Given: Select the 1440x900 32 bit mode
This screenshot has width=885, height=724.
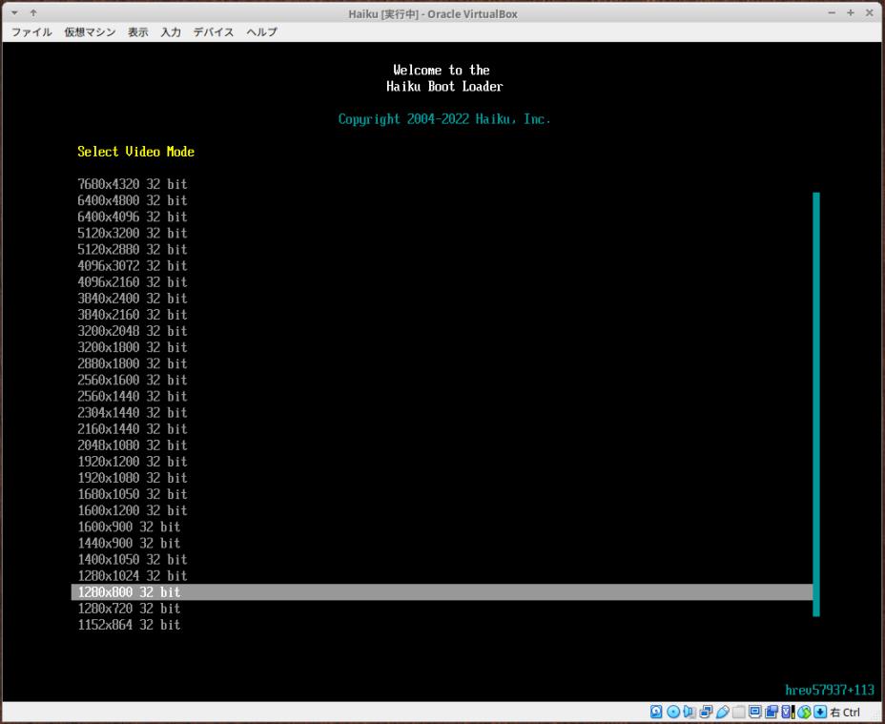Looking at the screenshot, I should tap(129, 544).
